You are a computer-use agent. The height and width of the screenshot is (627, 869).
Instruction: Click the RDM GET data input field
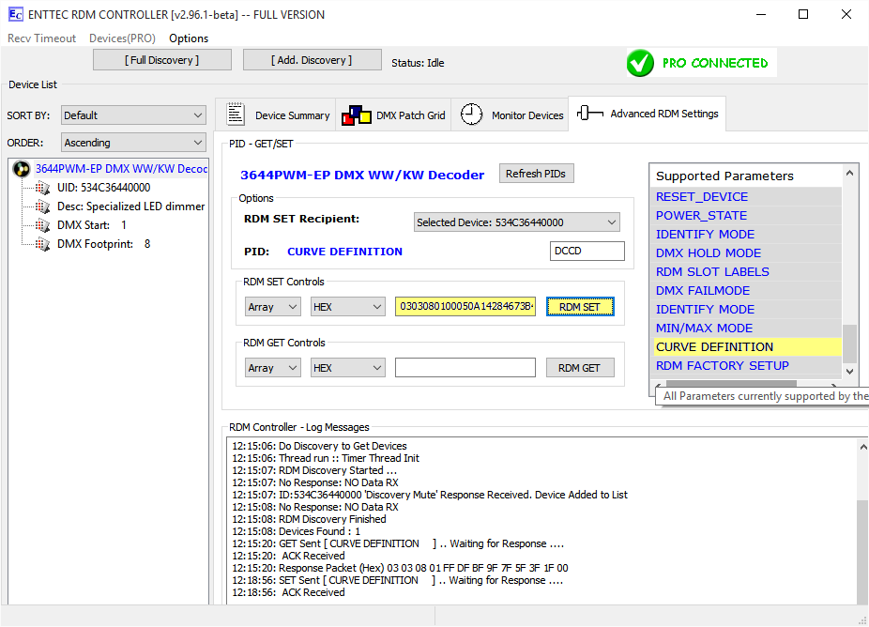(465, 368)
